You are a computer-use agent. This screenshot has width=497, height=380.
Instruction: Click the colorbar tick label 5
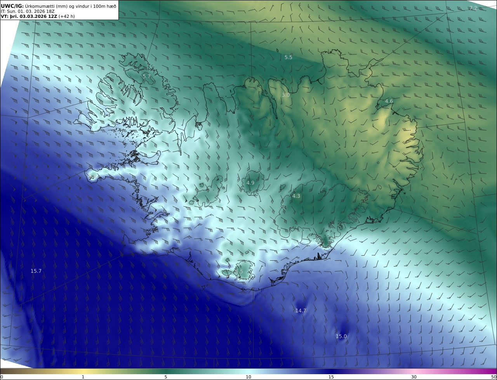[x=166, y=377]
